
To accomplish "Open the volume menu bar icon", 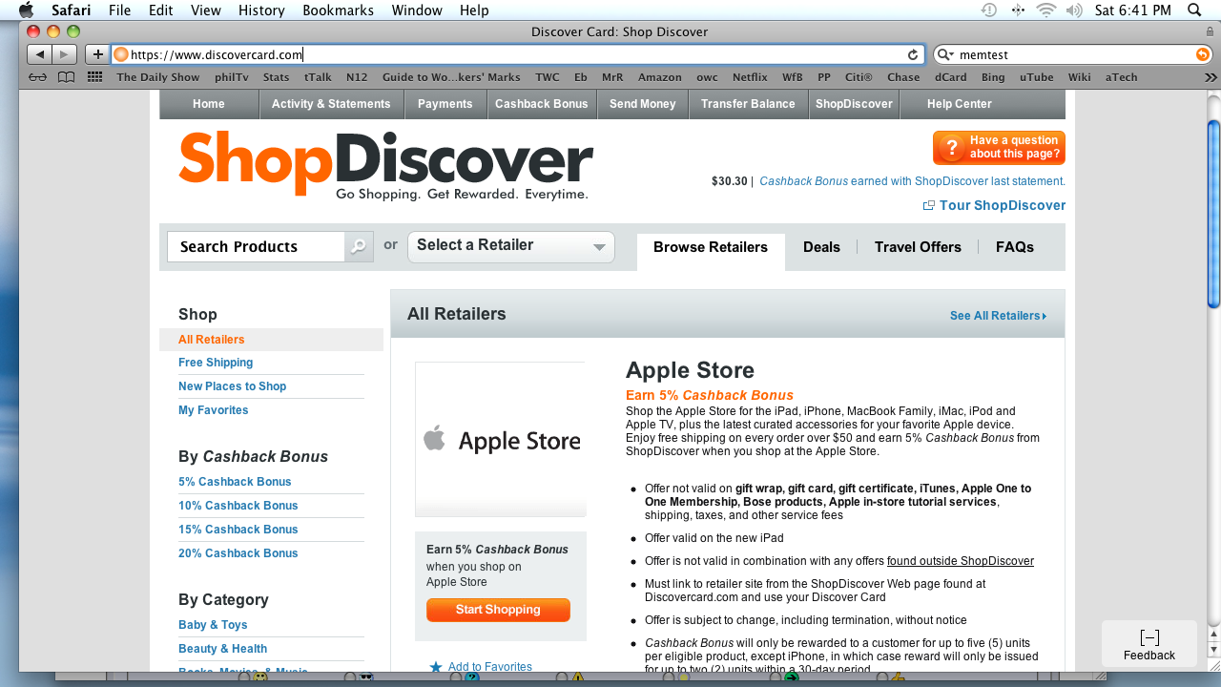I will (1074, 10).
